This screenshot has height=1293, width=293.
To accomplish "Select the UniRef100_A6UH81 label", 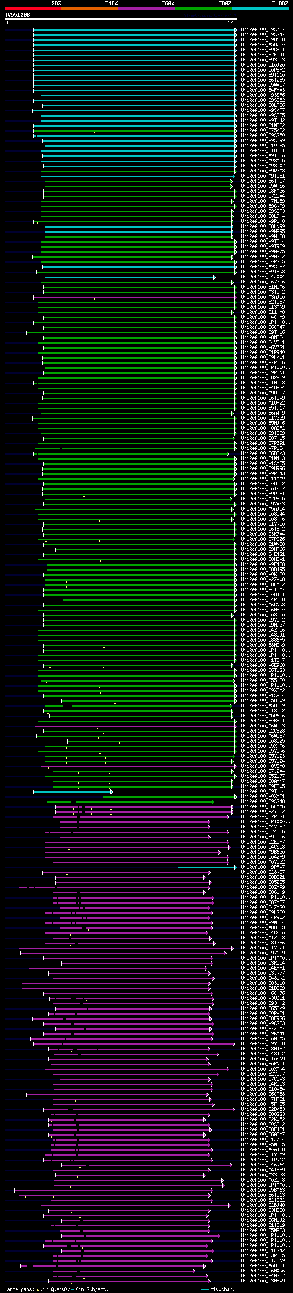I will pos(263,1265).
